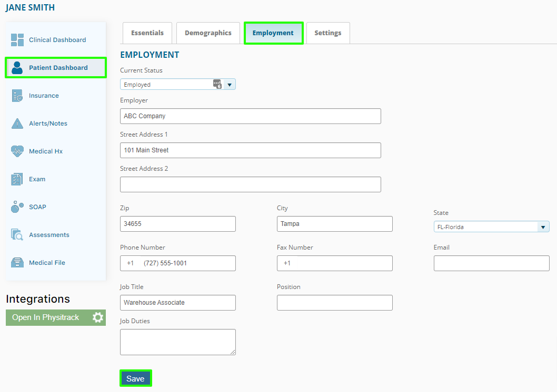Click the notes icon in Current Status field
Viewport: 557px width, 392px height.
coord(217,84)
